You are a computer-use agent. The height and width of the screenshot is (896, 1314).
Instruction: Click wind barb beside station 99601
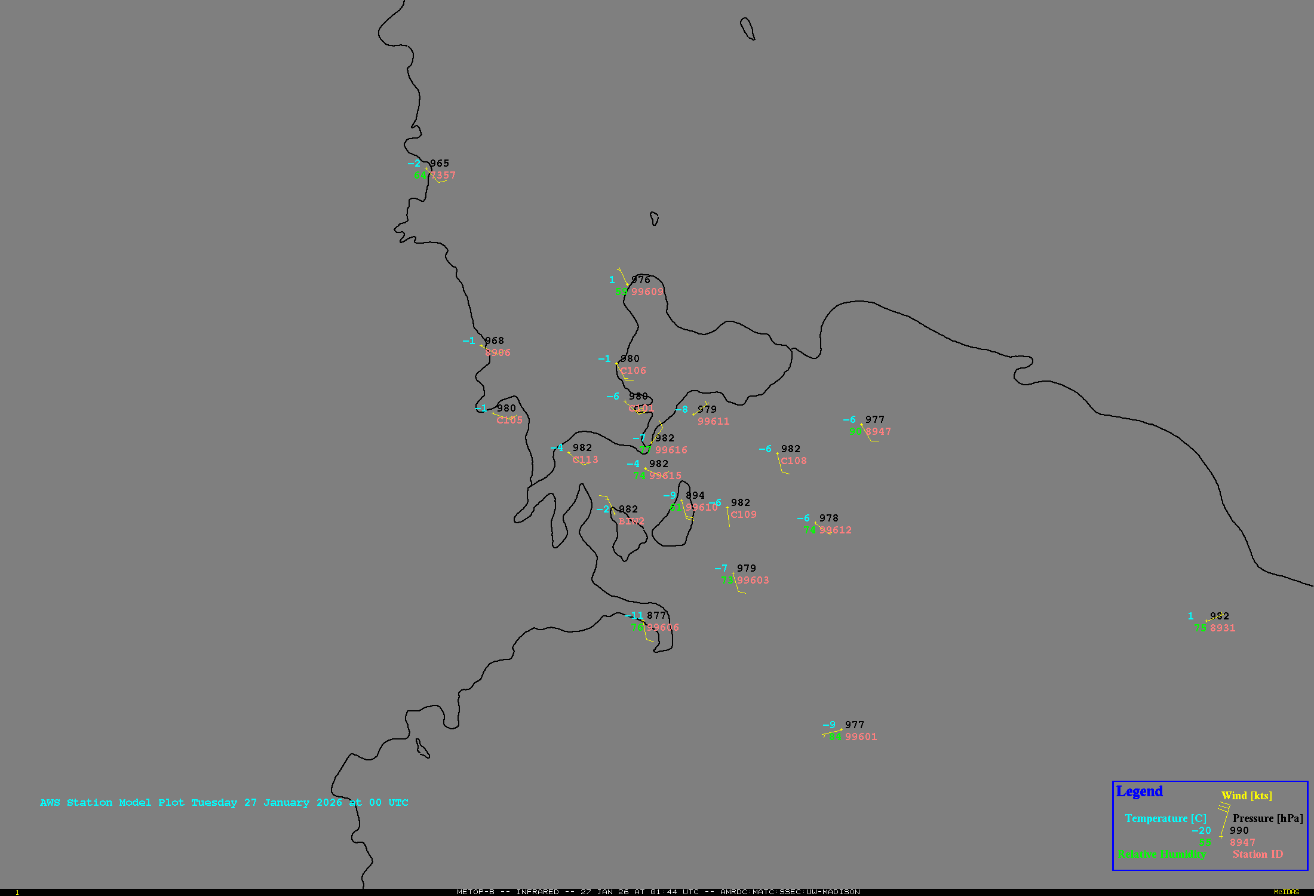tap(832, 732)
